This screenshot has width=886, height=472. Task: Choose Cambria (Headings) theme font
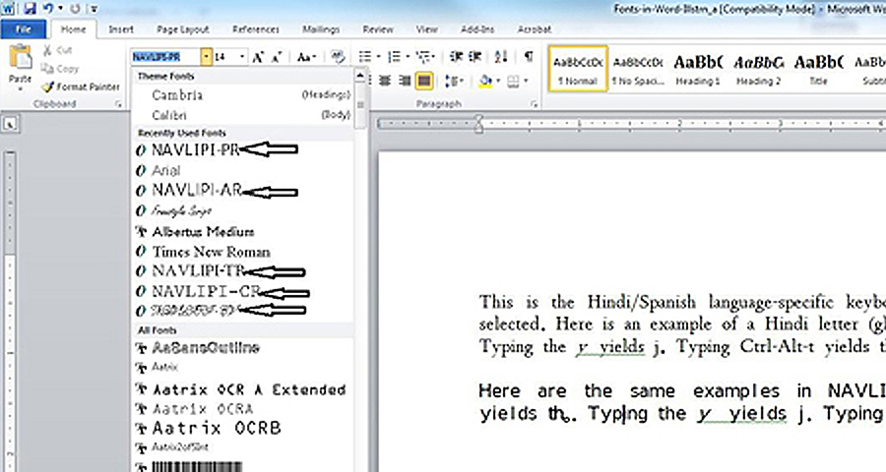[243, 94]
